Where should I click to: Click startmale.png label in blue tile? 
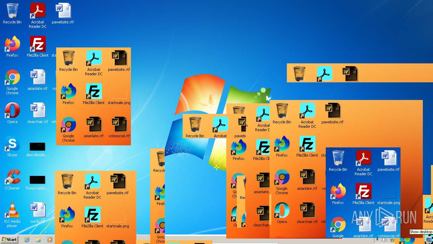[388, 203]
